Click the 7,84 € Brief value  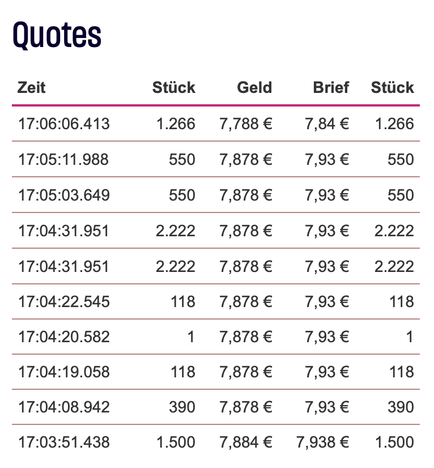(327, 124)
